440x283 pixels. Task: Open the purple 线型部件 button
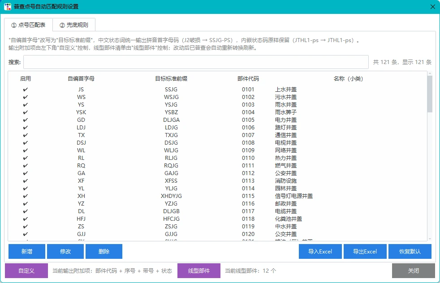198,270
